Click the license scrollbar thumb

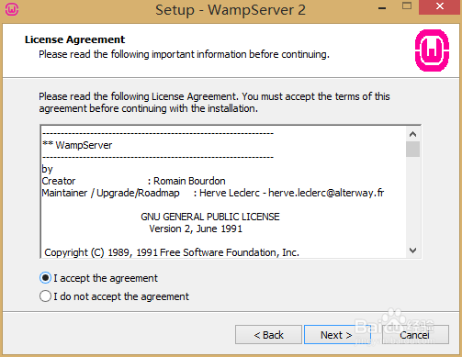click(x=412, y=149)
